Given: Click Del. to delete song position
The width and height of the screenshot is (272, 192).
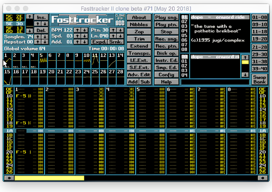Looking at the screenshot, I should click(x=41, y=30).
